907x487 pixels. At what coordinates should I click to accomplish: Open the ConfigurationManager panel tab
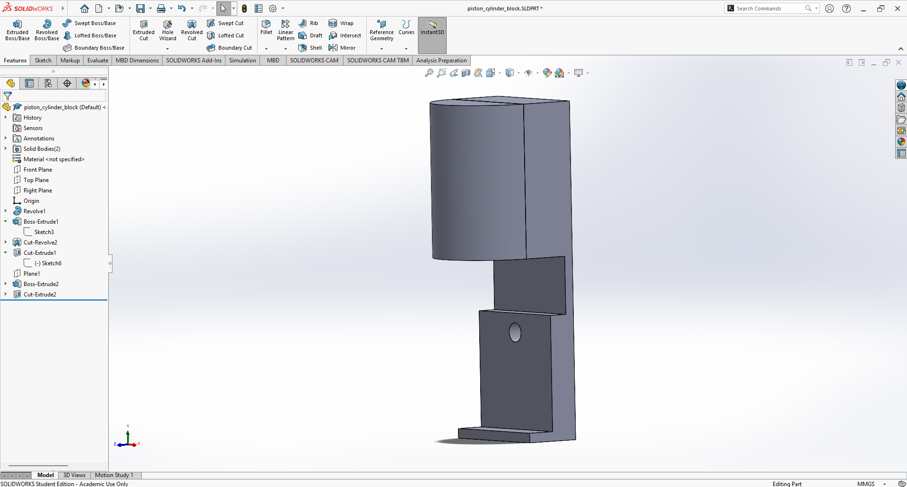[x=48, y=84]
